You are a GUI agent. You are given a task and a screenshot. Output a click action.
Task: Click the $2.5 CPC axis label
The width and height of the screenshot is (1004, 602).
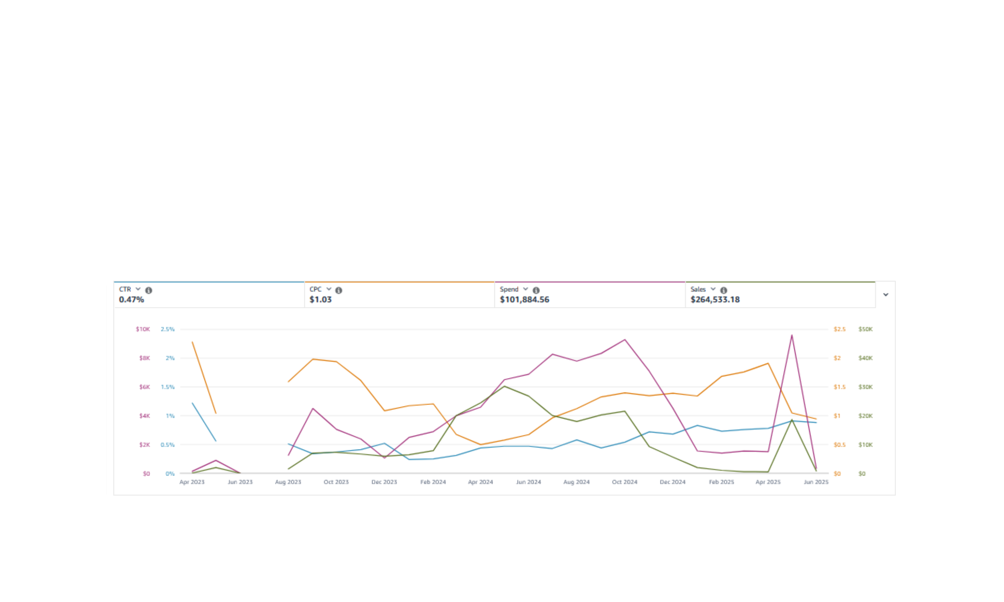click(x=839, y=329)
